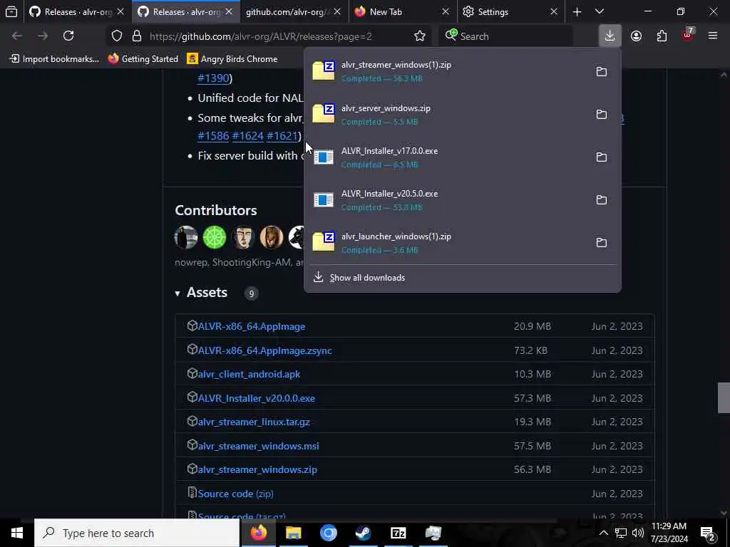Open the Getting Started bookmark
The image size is (730, 547).
(143, 58)
